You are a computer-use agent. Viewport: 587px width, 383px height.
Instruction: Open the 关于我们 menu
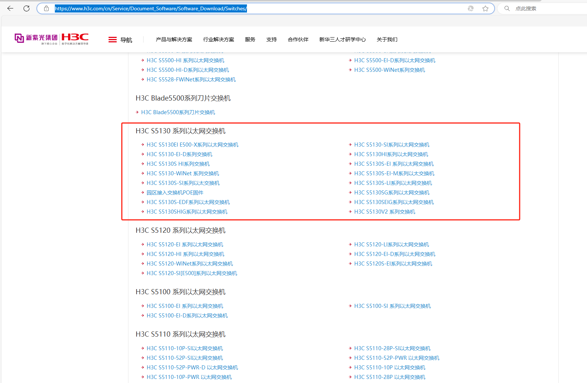coord(387,39)
